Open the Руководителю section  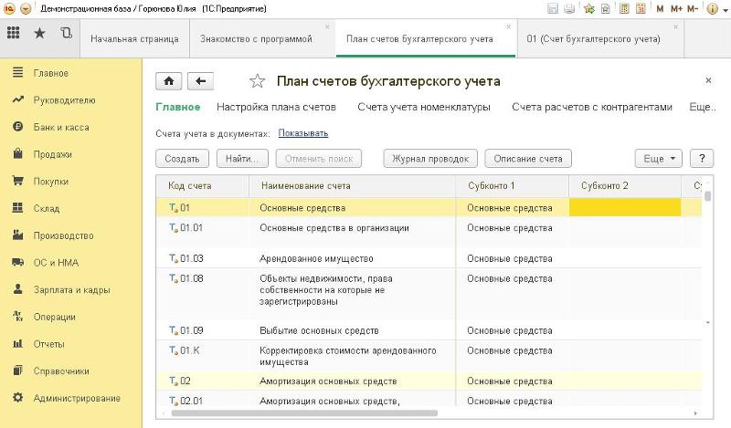[x=64, y=100]
